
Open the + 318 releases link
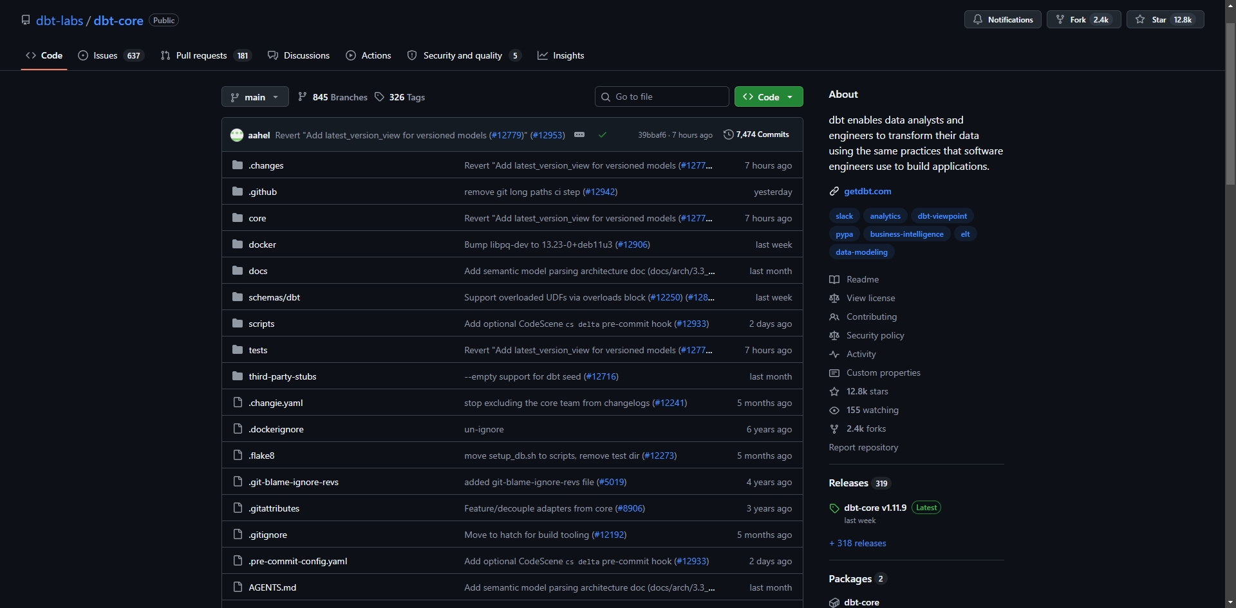[x=857, y=543]
